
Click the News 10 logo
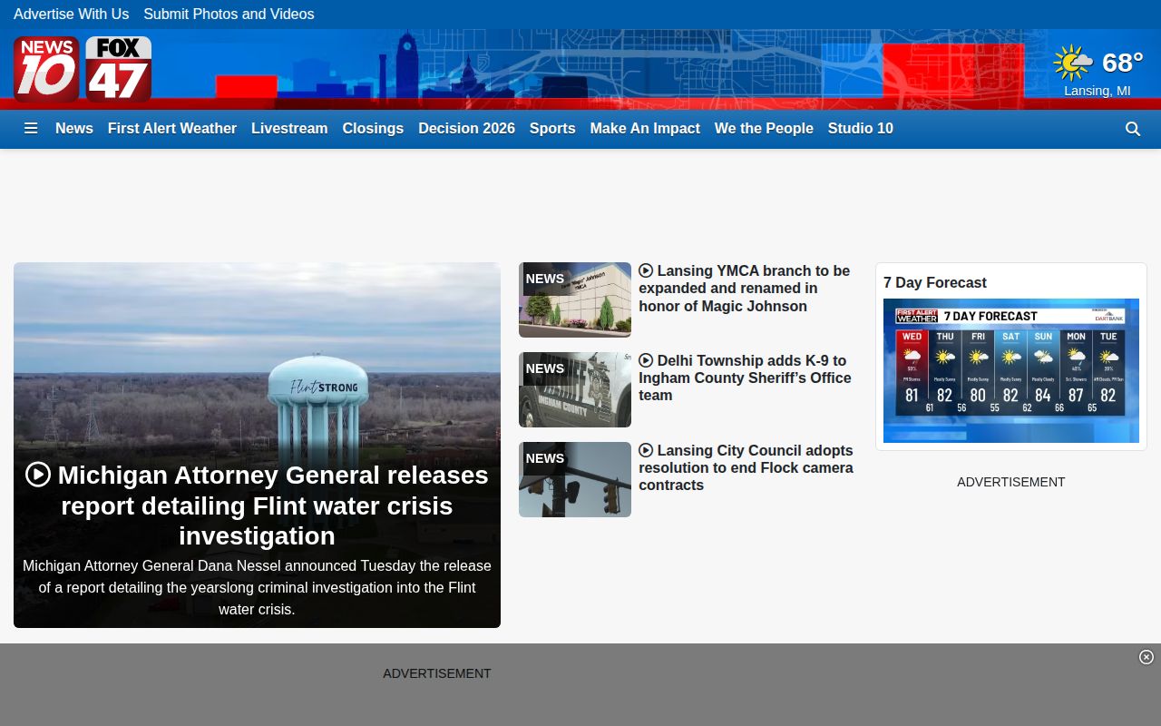pos(46,69)
